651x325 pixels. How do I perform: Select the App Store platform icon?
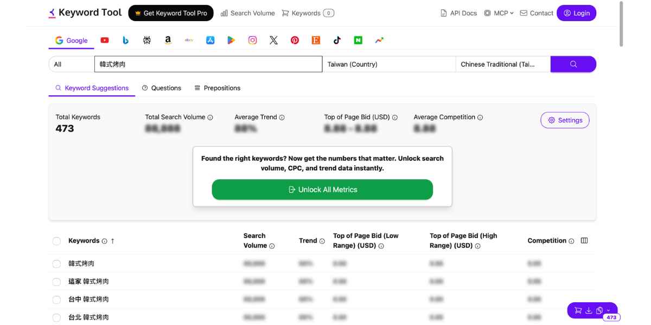tap(210, 40)
